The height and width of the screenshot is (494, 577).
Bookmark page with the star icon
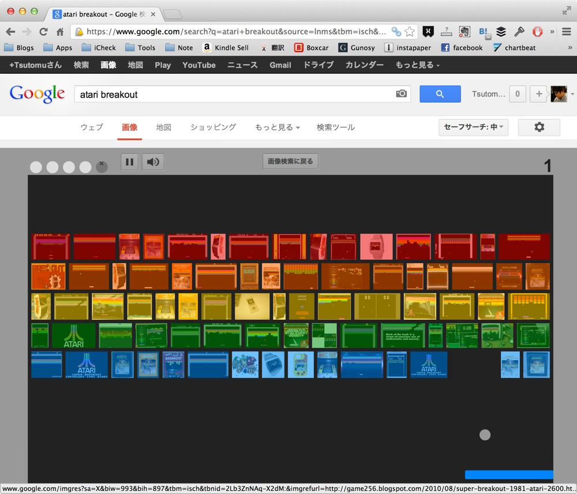[410, 32]
